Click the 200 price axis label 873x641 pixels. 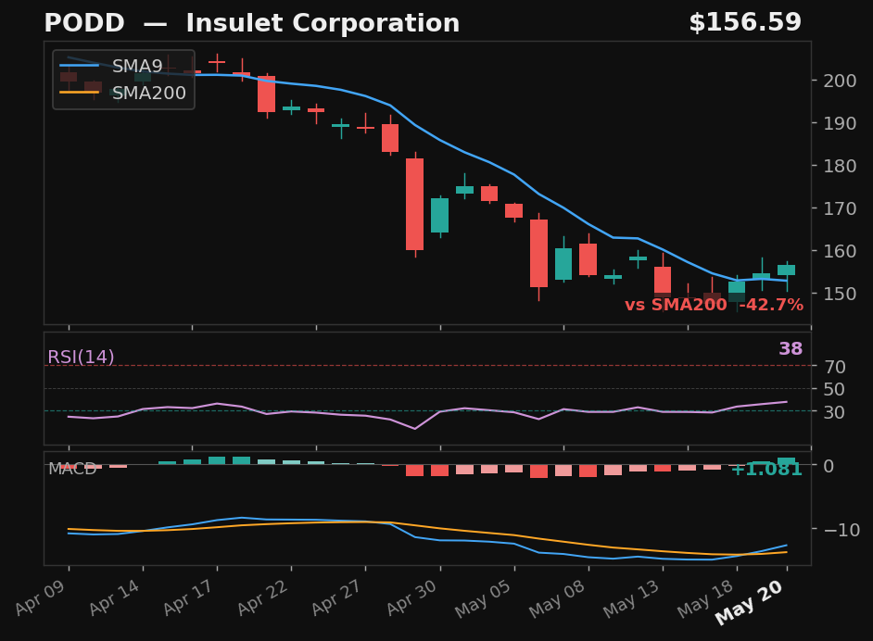pyautogui.click(x=841, y=81)
